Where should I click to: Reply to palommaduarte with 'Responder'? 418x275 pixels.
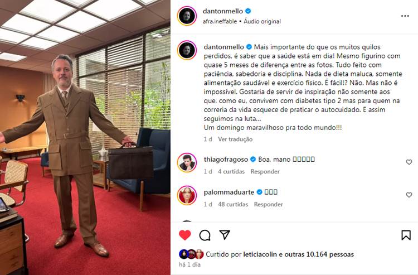pos(268,204)
